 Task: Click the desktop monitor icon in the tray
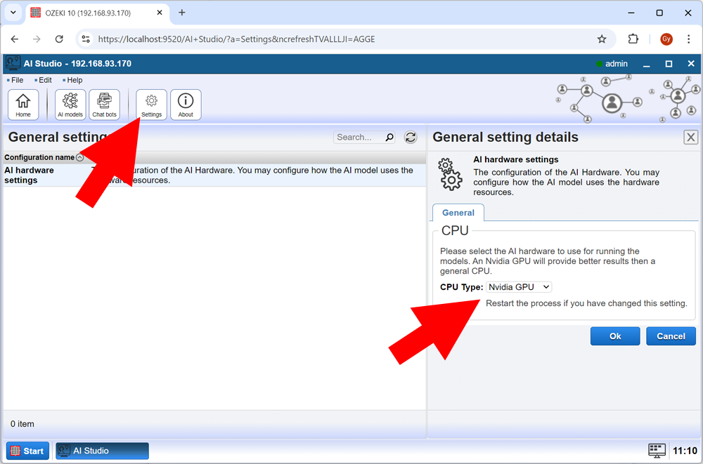pos(657,451)
